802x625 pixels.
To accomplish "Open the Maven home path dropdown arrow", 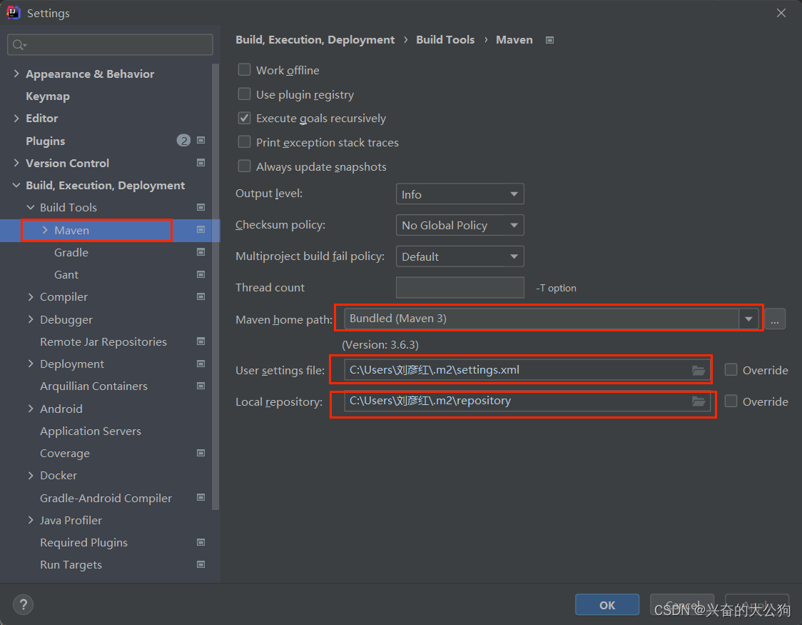I will click(x=748, y=319).
